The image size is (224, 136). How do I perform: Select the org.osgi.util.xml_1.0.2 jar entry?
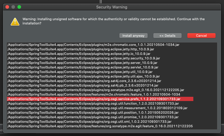[89, 122]
